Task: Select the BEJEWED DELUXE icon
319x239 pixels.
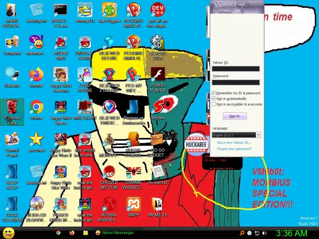Action: point(109,47)
